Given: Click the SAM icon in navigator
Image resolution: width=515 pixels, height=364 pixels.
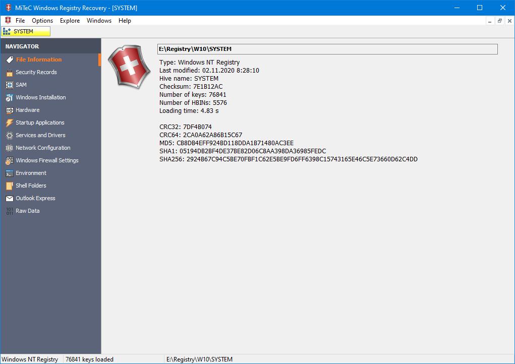Looking at the screenshot, I should pyautogui.click(x=9, y=85).
